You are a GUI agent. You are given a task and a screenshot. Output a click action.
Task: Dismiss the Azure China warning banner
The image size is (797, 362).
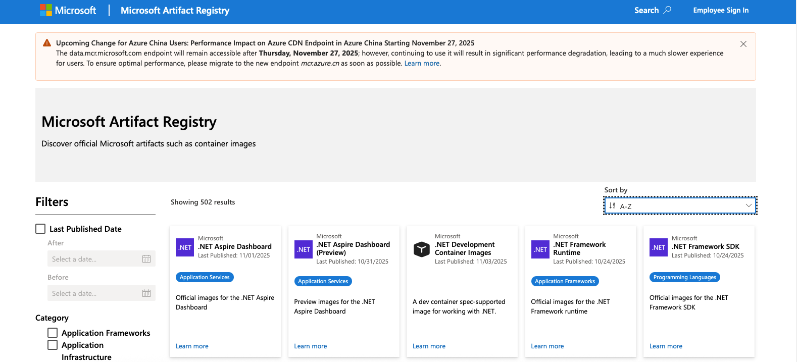pyautogui.click(x=743, y=44)
